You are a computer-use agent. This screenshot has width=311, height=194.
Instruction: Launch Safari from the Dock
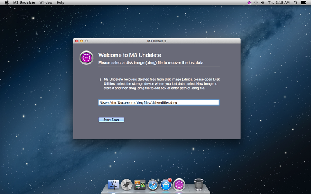click(x=153, y=185)
